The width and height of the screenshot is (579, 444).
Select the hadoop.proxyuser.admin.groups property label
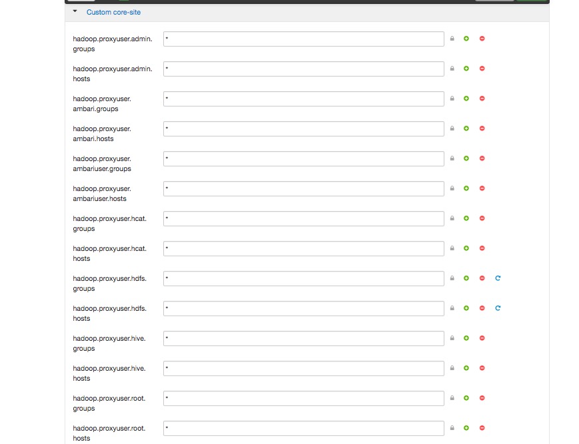(x=112, y=43)
